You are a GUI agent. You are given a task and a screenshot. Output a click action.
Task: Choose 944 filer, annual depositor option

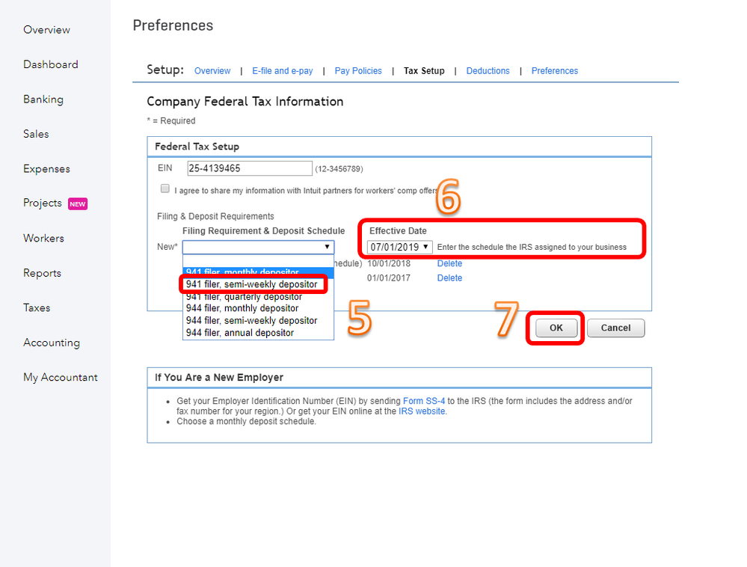239,333
